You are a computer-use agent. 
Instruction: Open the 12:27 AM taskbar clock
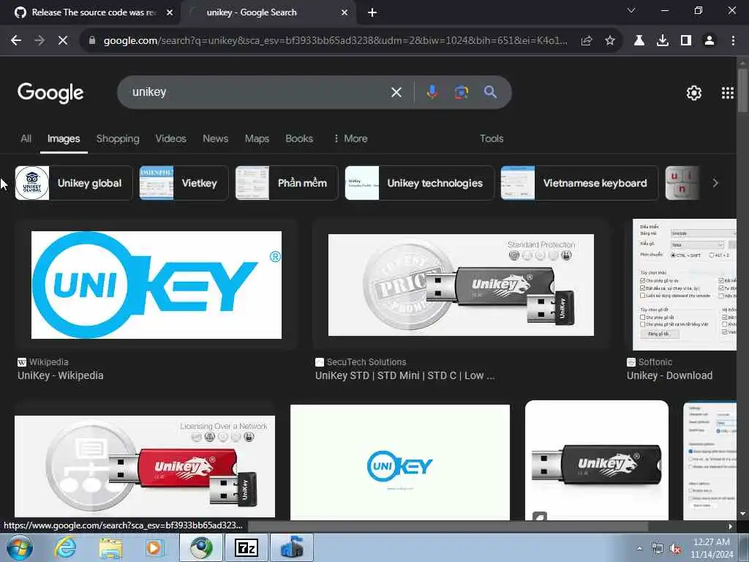pyautogui.click(x=712, y=548)
